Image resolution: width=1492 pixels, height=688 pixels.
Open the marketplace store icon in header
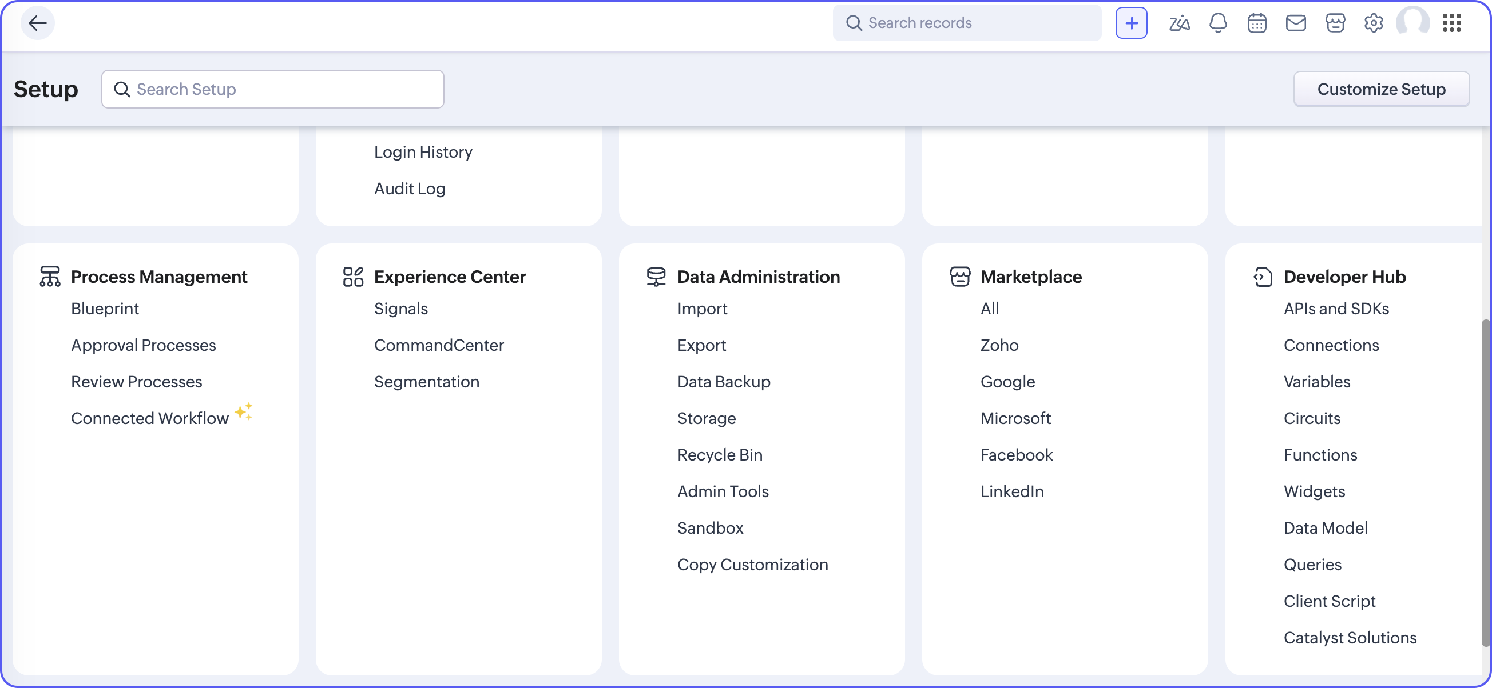point(1335,23)
